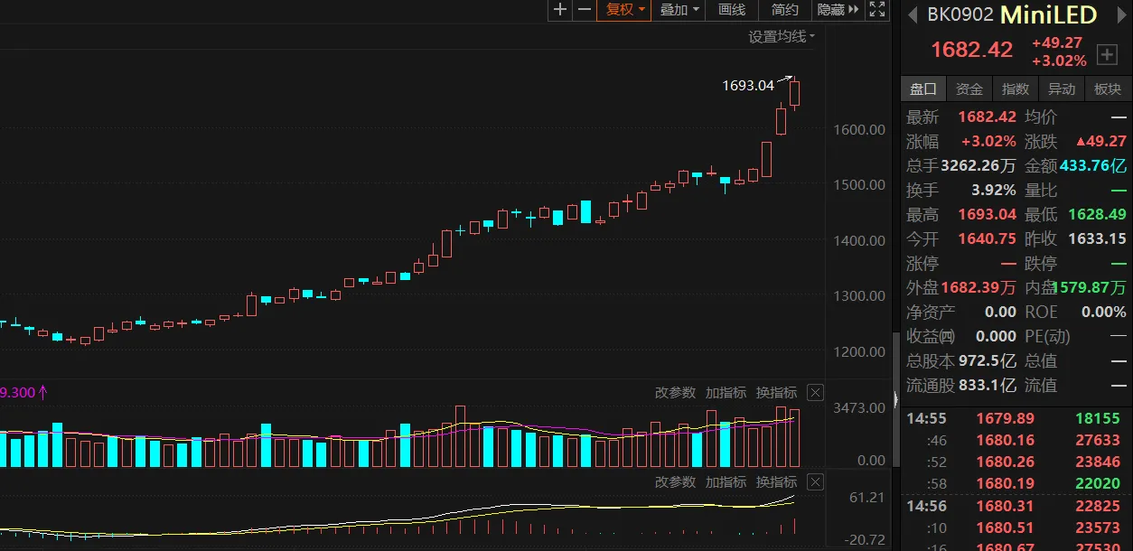The height and width of the screenshot is (551, 1133).
Task: Open the 复权 dropdown
Action: tap(625, 10)
